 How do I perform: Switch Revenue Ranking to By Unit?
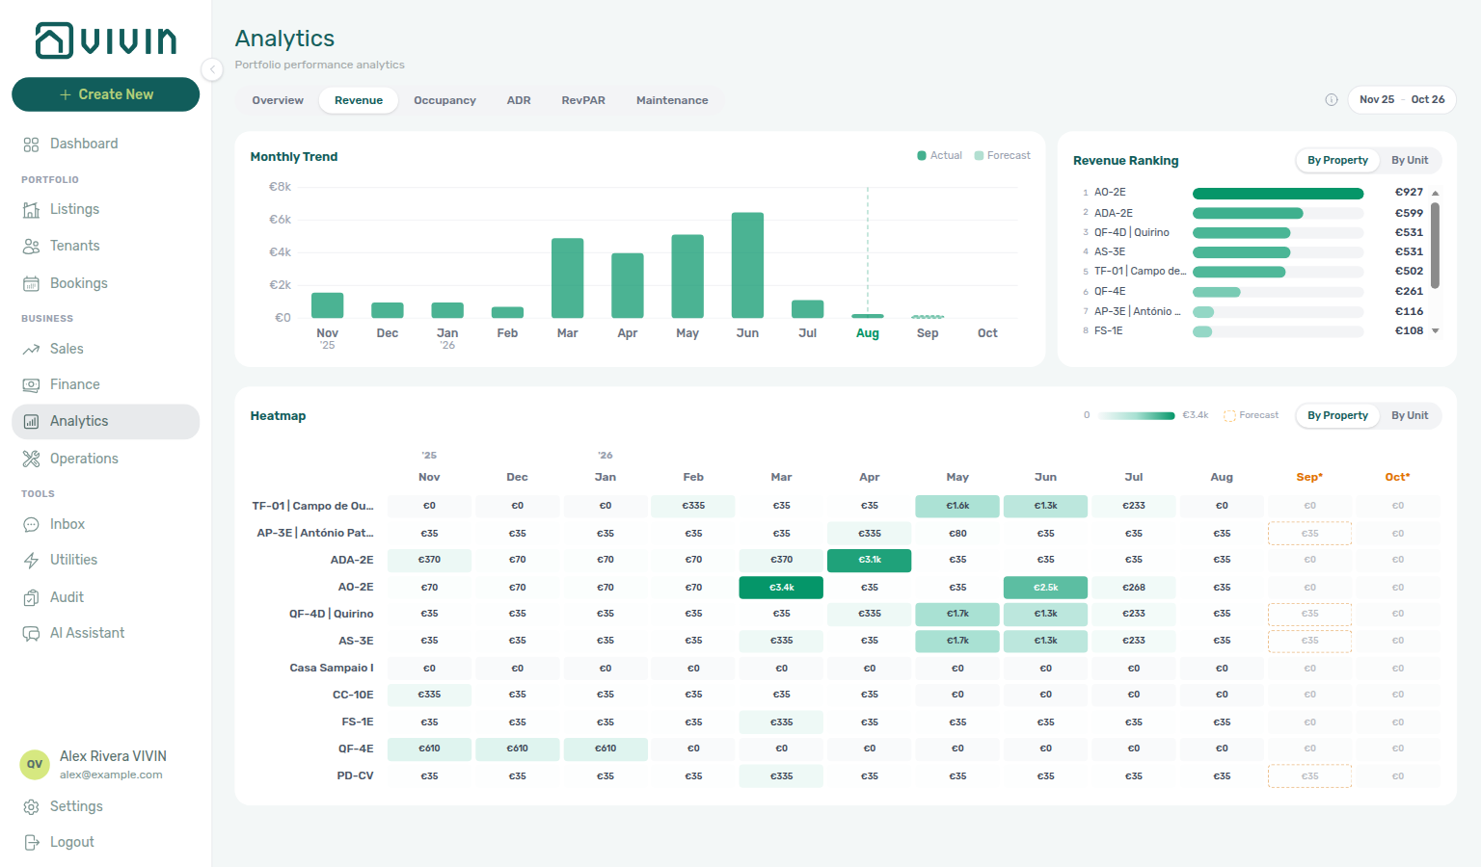pos(1410,160)
